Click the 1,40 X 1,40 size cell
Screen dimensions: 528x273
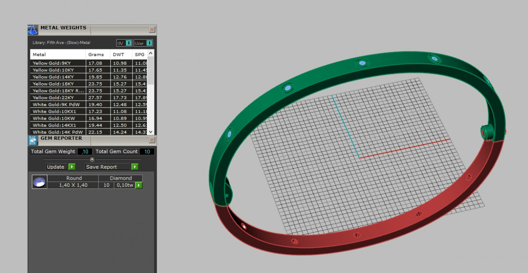[73, 185]
